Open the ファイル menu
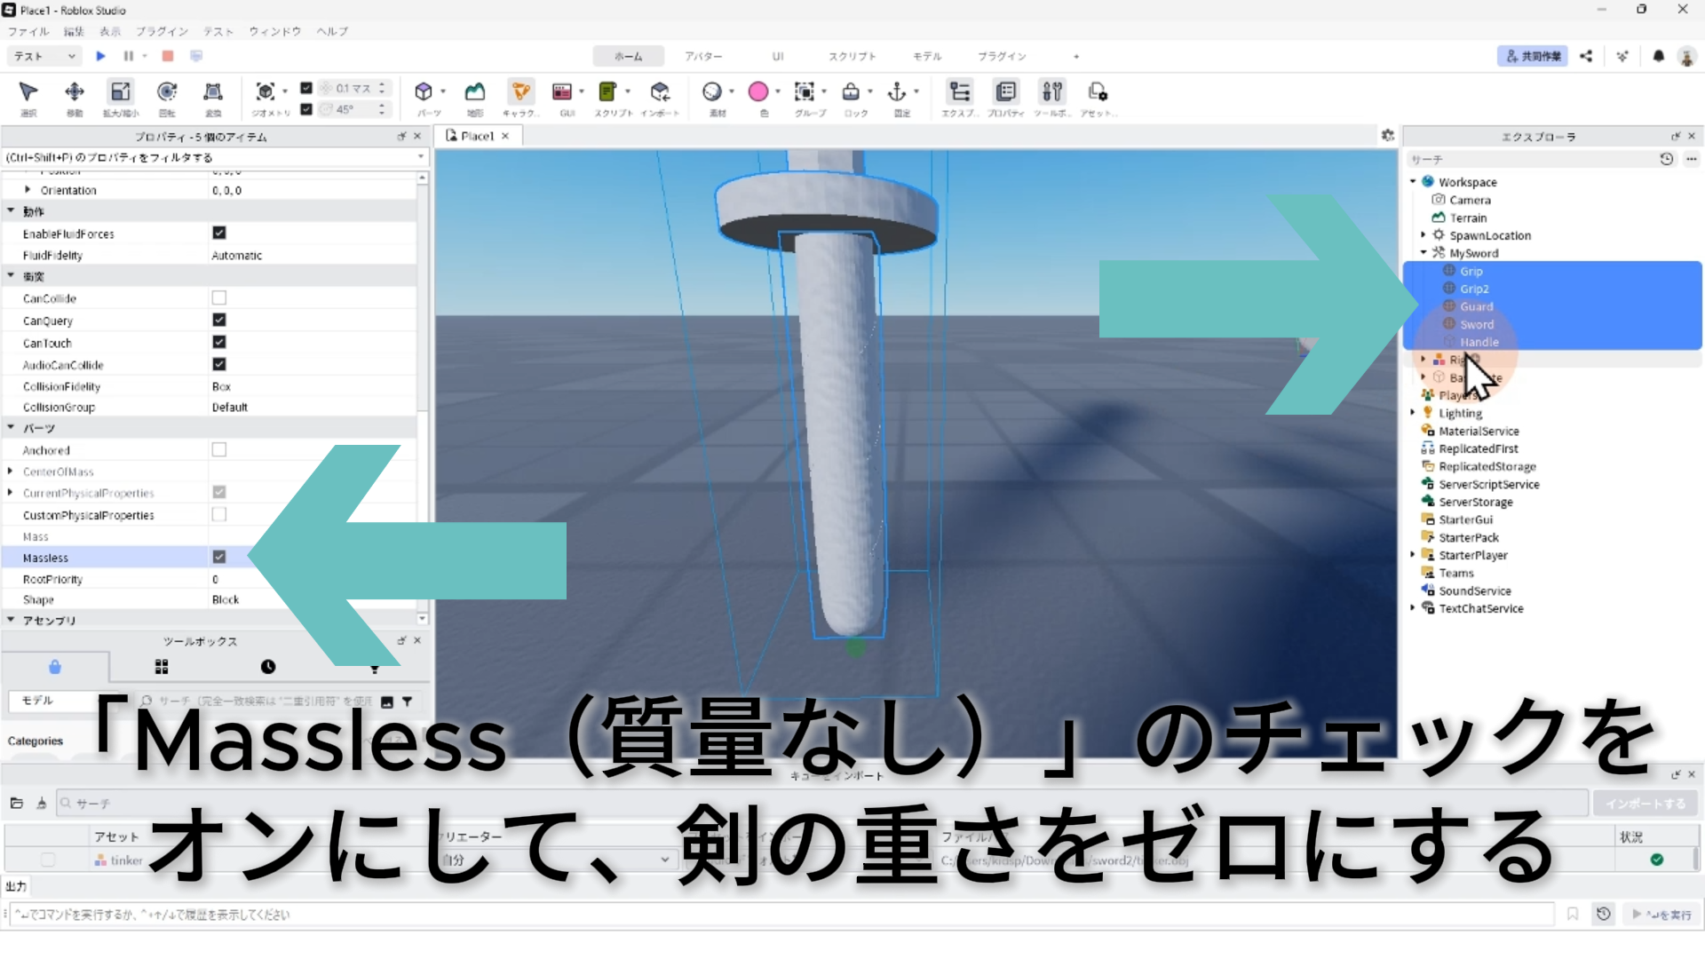 28,31
